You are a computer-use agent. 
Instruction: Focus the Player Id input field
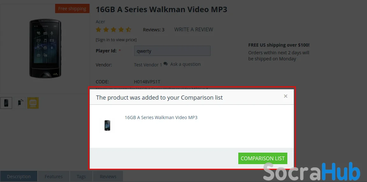(x=172, y=51)
